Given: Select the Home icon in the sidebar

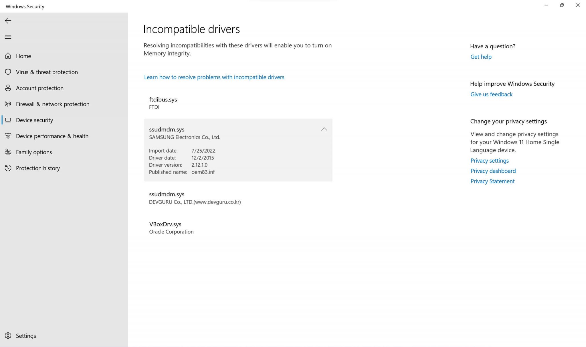Looking at the screenshot, I should (8, 56).
